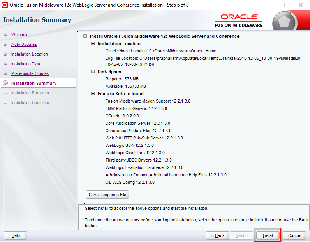Image resolution: width=310 pixels, height=242 pixels.
Task: Click the Oracle icon in the title bar
Action: [5, 5]
